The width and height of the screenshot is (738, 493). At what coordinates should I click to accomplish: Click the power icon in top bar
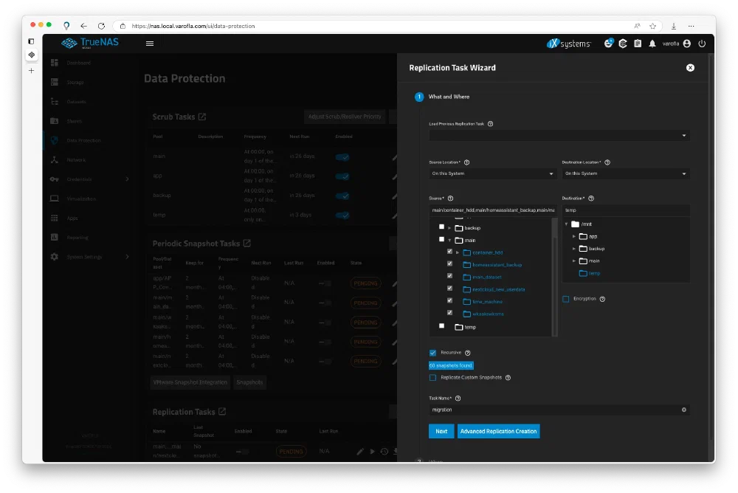click(702, 44)
